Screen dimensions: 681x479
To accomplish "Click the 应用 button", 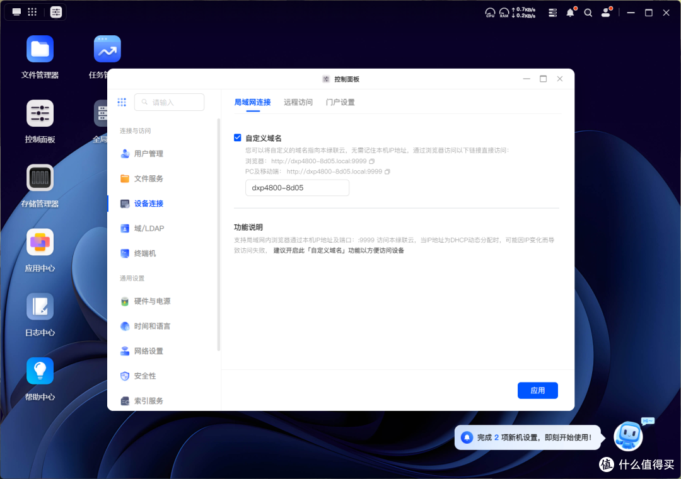I will pos(538,390).
